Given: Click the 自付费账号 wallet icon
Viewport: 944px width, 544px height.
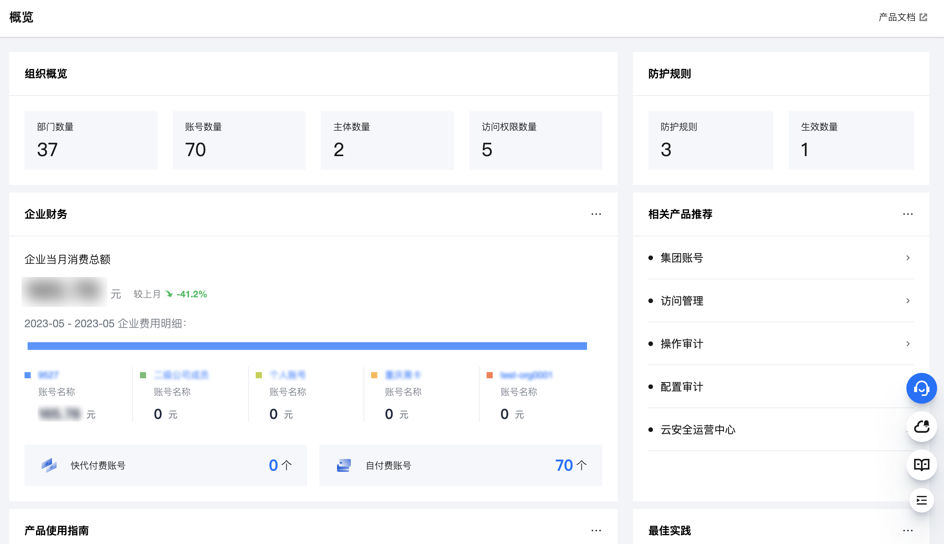Looking at the screenshot, I should click(344, 465).
